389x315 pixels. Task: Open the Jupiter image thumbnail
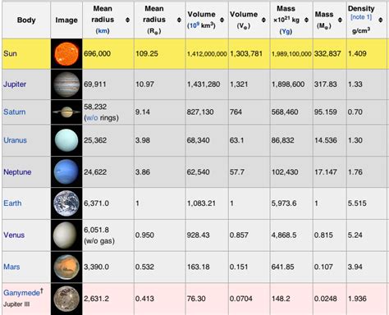pos(66,84)
